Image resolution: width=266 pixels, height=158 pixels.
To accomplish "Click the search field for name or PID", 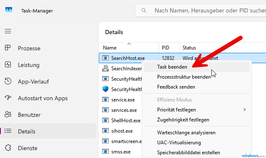I will click(x=201, y=10).
